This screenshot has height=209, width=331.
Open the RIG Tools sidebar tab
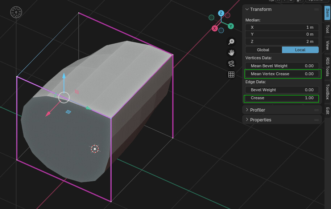point(327,67)
